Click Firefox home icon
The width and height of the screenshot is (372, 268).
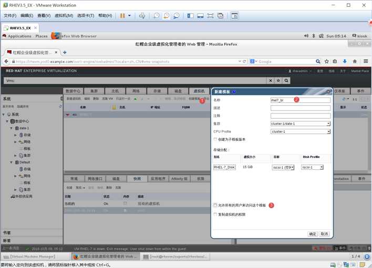(355, 61)
